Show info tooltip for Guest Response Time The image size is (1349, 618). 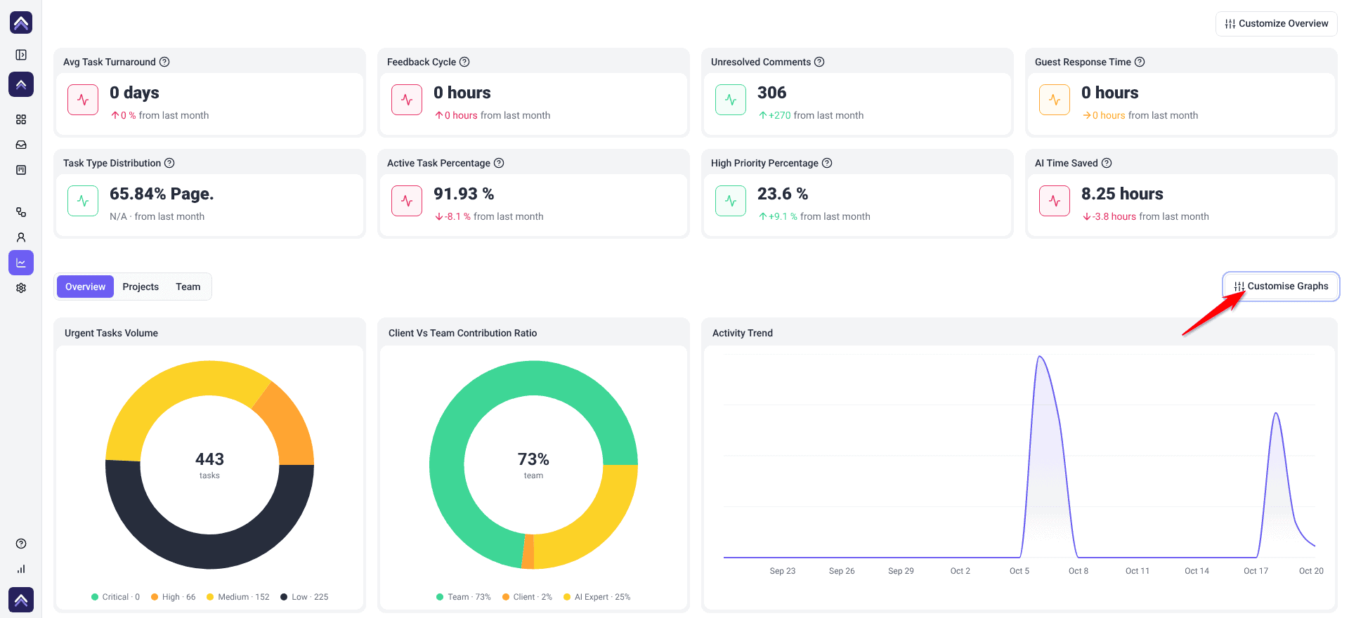pyautogui.click(x=1140, y=62)
